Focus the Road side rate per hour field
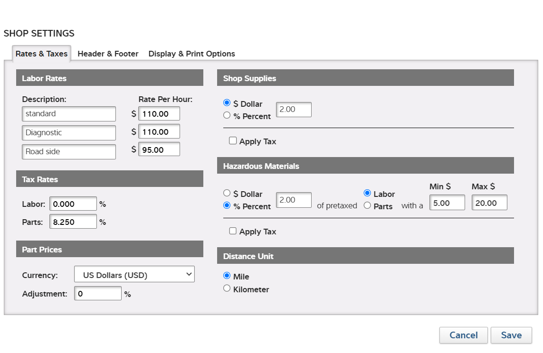 159,149
